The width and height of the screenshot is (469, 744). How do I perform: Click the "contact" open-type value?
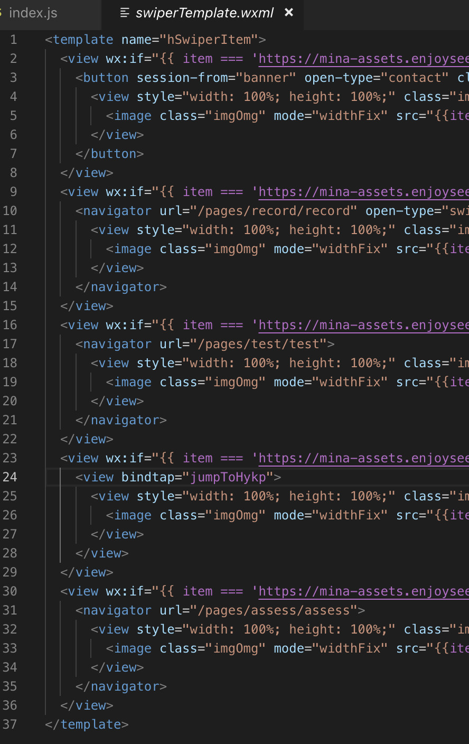click(415, 78)
